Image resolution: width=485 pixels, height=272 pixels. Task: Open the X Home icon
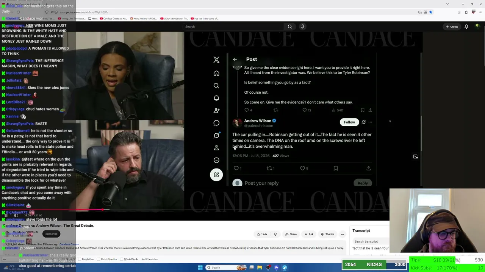(216, 73)
